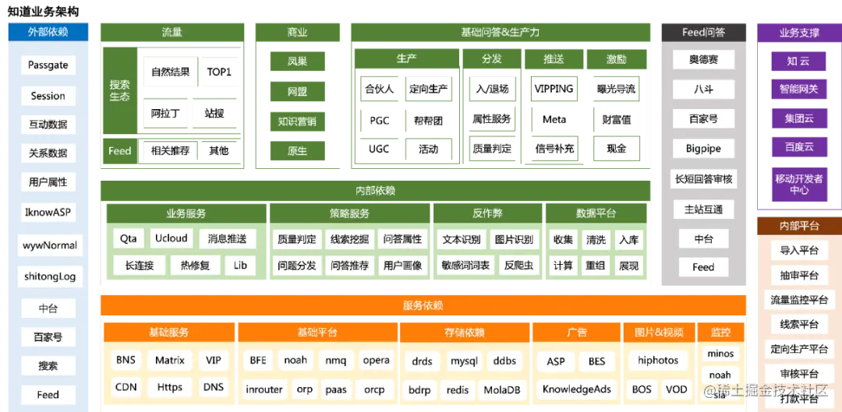Click the Passgate box under 外部依赖
Viewport: 842px width, 412px height.
[x=48, y=65]
